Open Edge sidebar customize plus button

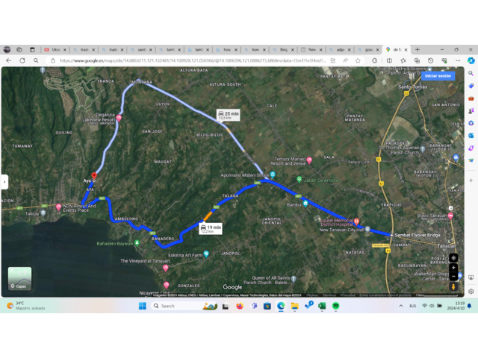pos(471,180)
